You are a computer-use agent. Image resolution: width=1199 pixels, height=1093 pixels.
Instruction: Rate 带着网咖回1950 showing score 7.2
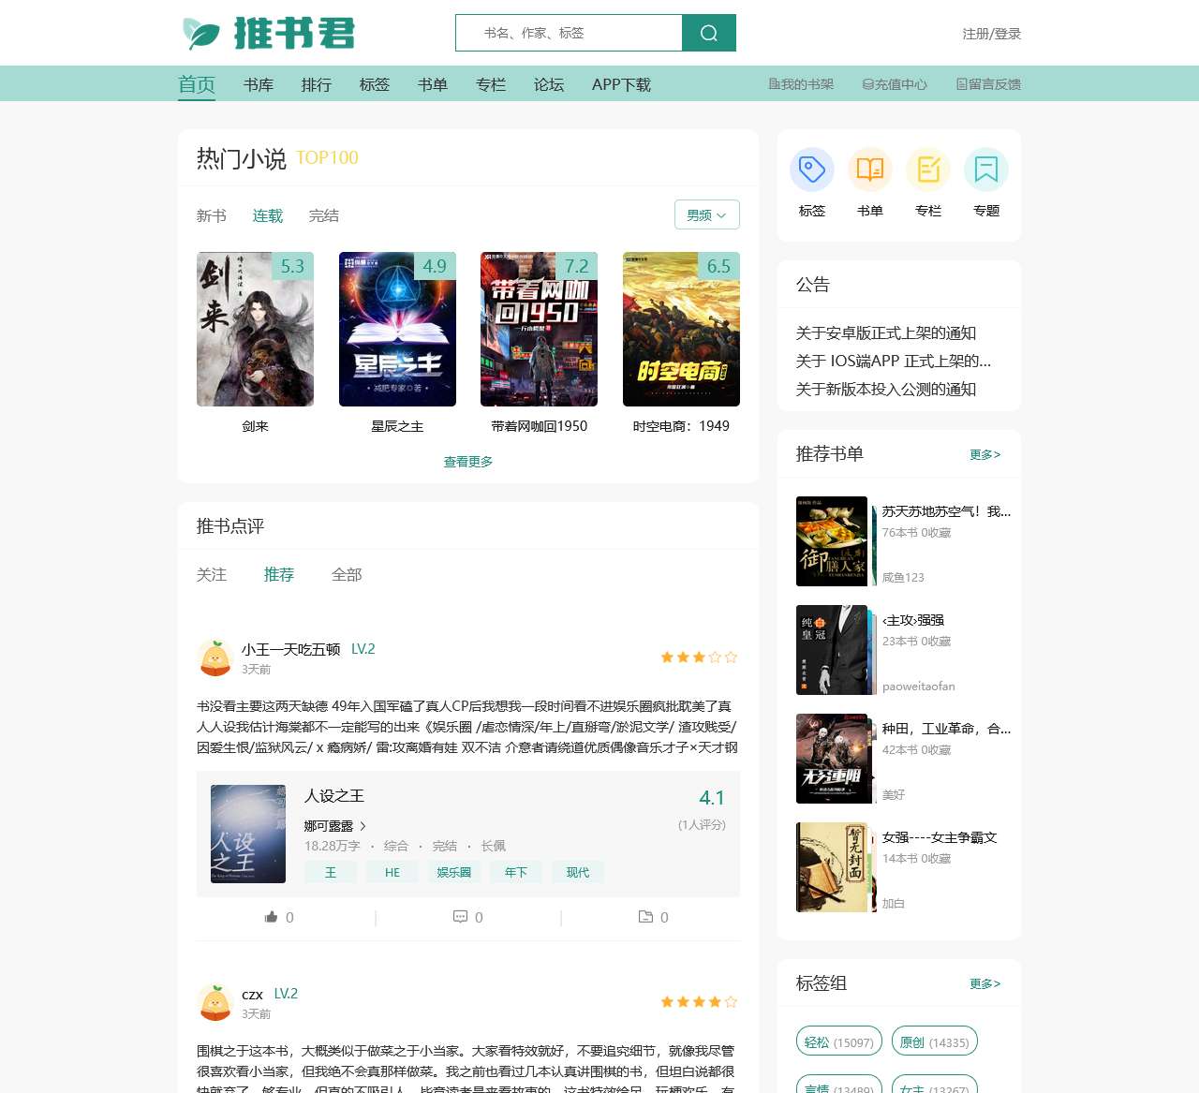(x=577, y=267)
